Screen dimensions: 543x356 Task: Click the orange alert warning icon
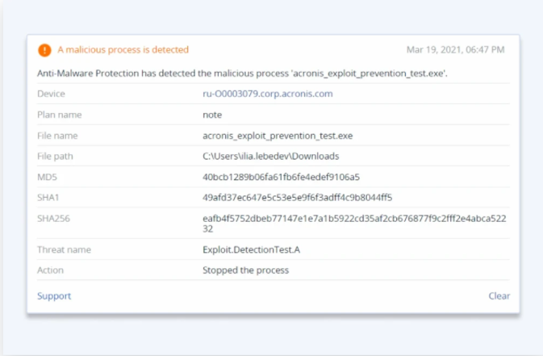pos(44,50)
